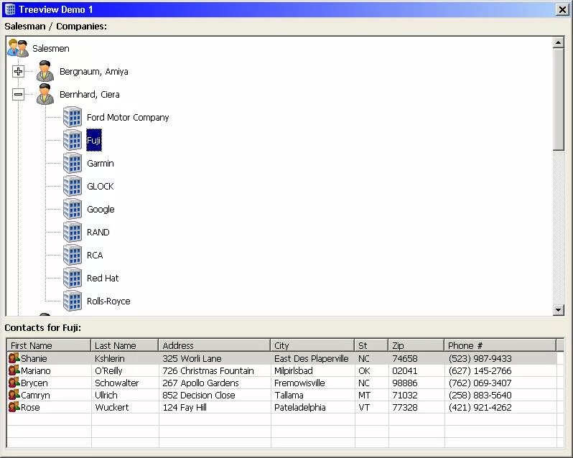573x458 pixels.
Task: Click the person icon beside Bergnaum, Amiya
Action: (45, 71)
